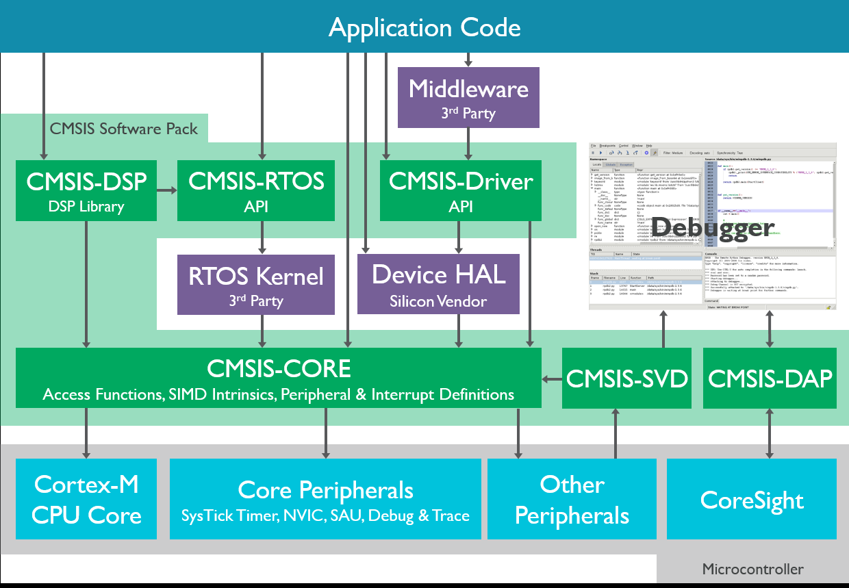Focus the Command input field in Debugger
This screenshot has width=849, height=588.
point(777,301)
